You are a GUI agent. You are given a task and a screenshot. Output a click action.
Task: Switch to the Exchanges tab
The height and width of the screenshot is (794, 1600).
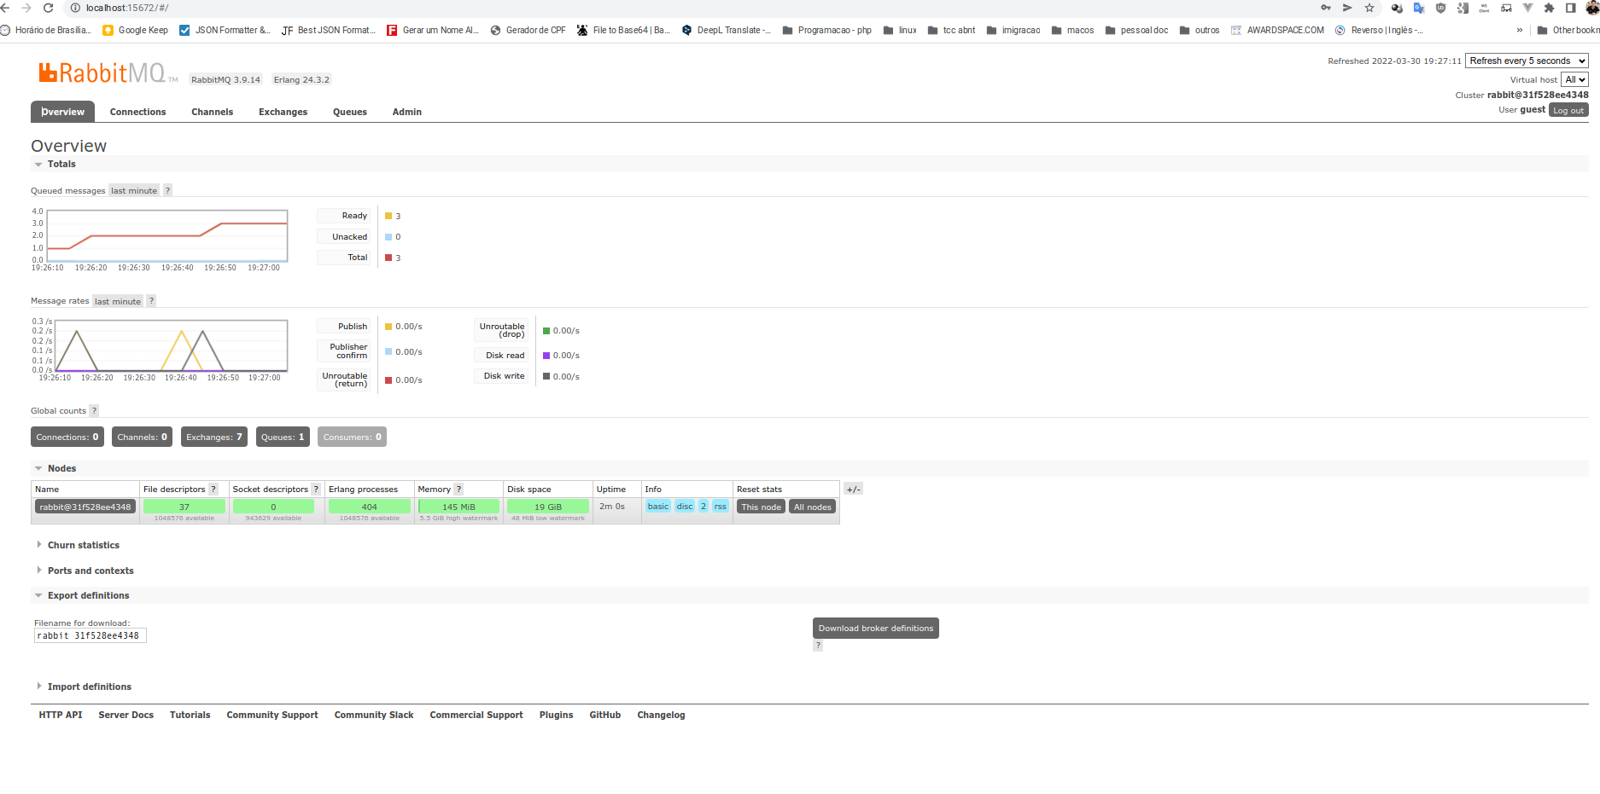pyautogui.click(x=283, y=112)
